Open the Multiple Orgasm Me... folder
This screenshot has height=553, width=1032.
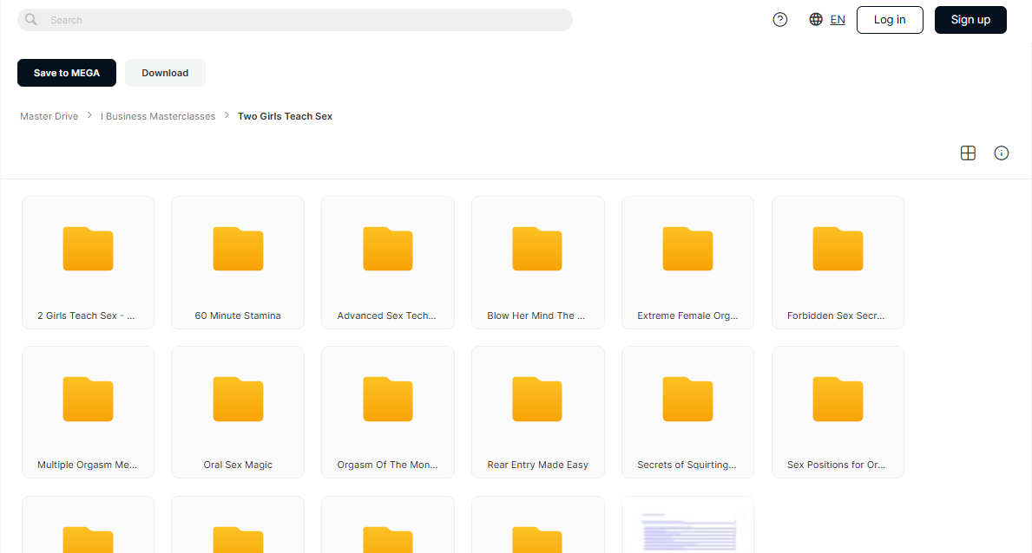(88, 413)
